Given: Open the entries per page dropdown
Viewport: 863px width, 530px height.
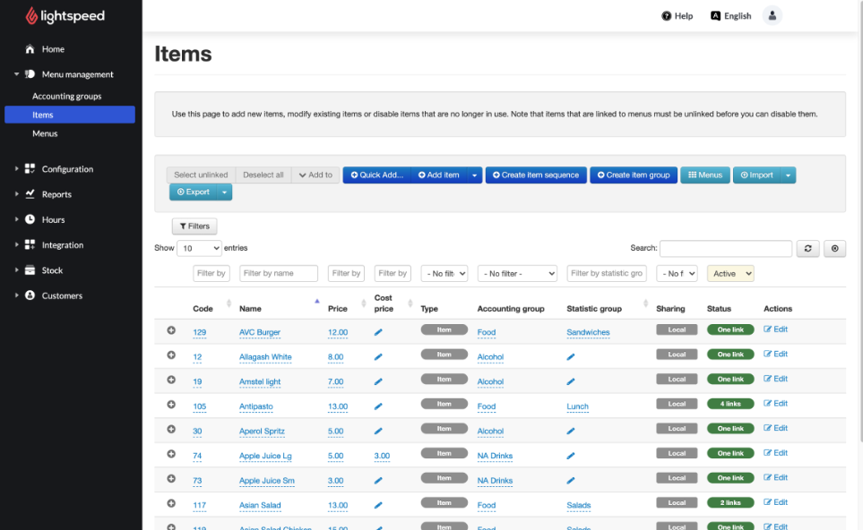Looking at the screenshot, I should point(199,248).
